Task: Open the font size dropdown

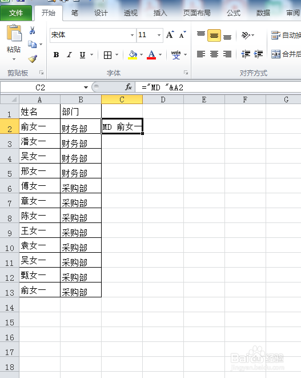Action: [159, 35]
